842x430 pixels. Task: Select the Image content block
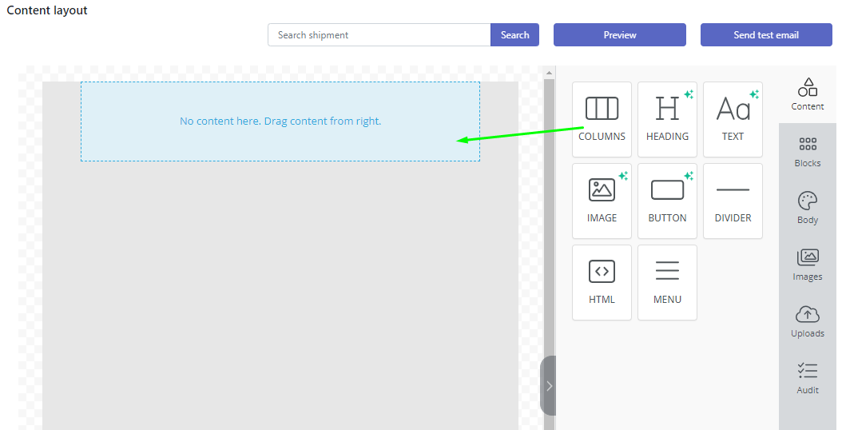[x=602, y=201]
